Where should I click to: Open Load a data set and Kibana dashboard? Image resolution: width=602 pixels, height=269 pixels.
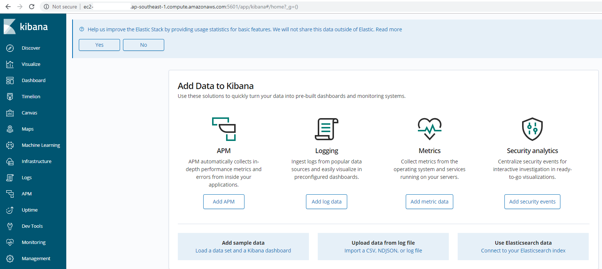click(243, 251)
